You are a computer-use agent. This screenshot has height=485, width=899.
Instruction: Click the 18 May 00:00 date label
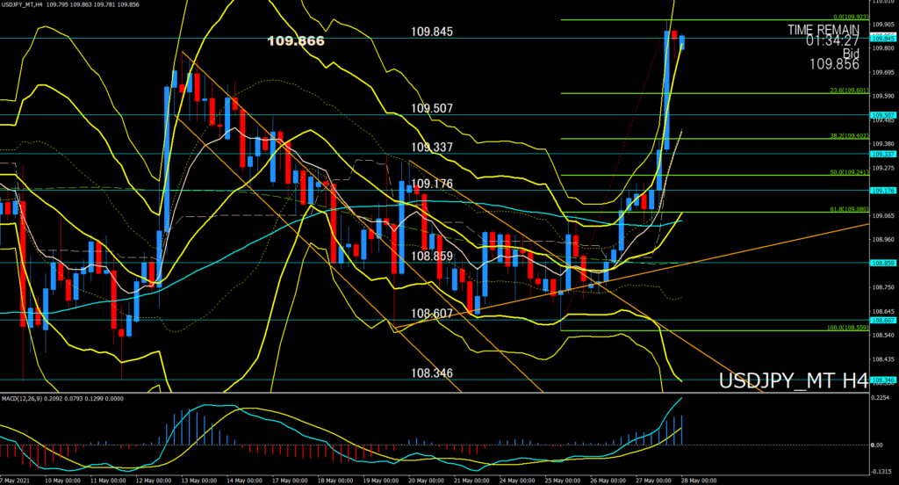(x=335, y=481)
